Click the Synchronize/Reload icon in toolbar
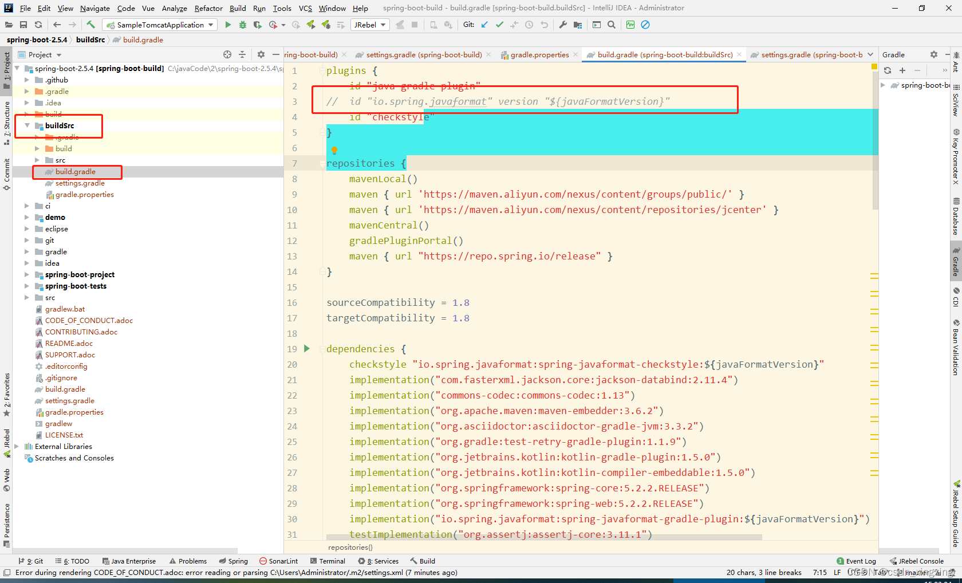962x583 pixels. [38, 25]
